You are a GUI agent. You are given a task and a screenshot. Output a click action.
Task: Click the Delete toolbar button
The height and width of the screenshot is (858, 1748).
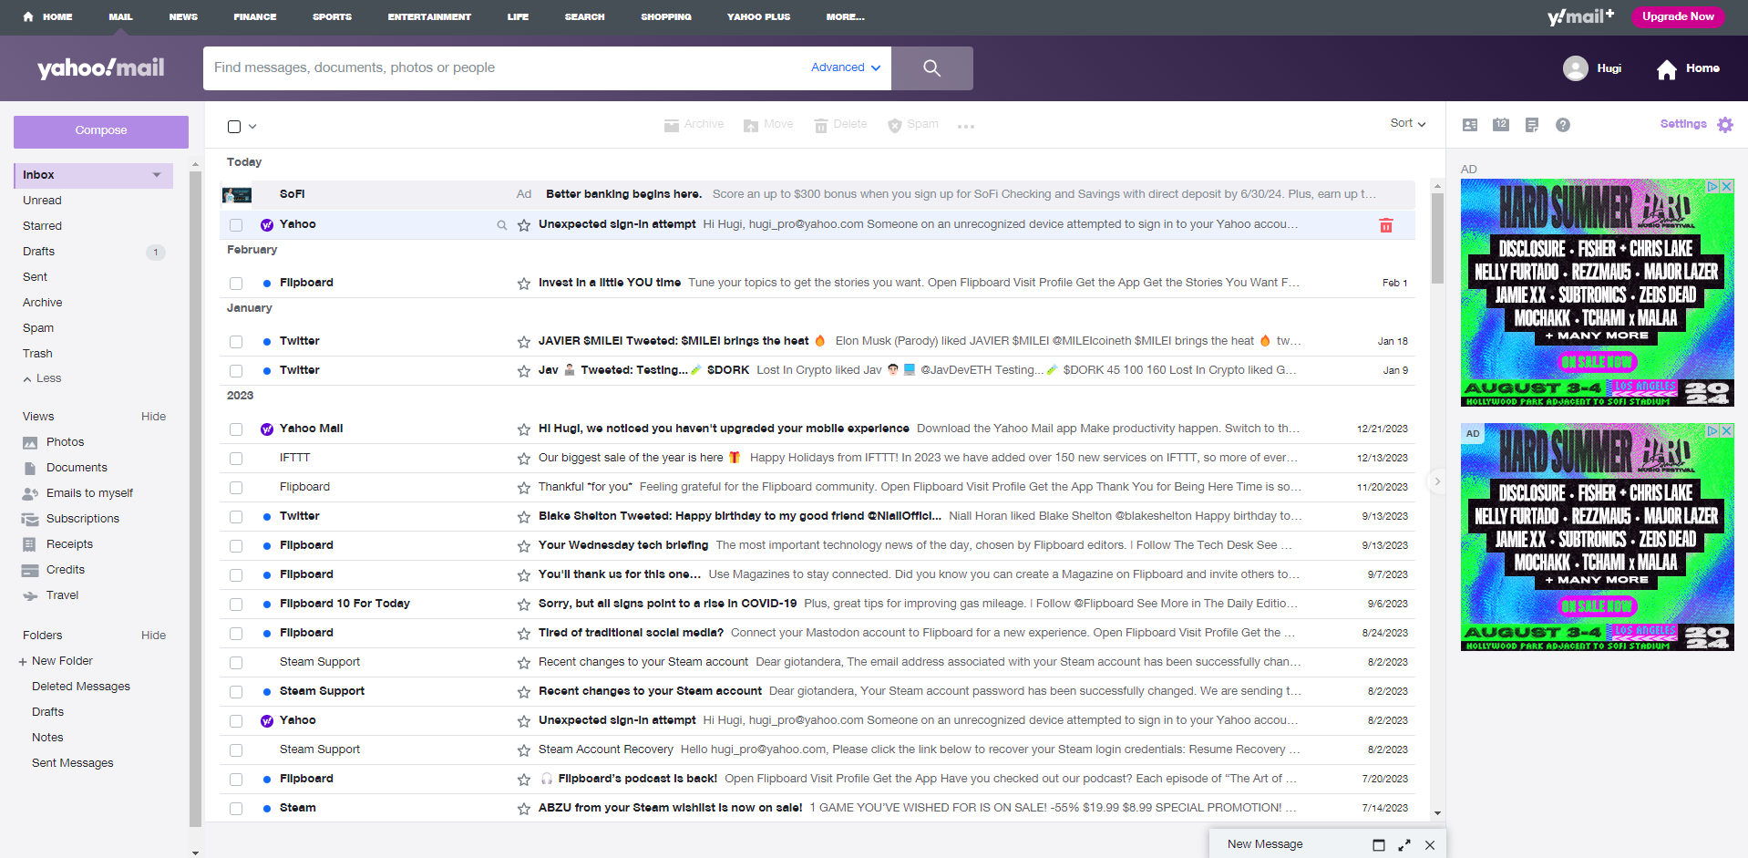pyautogui.click(x=840, y=125)
